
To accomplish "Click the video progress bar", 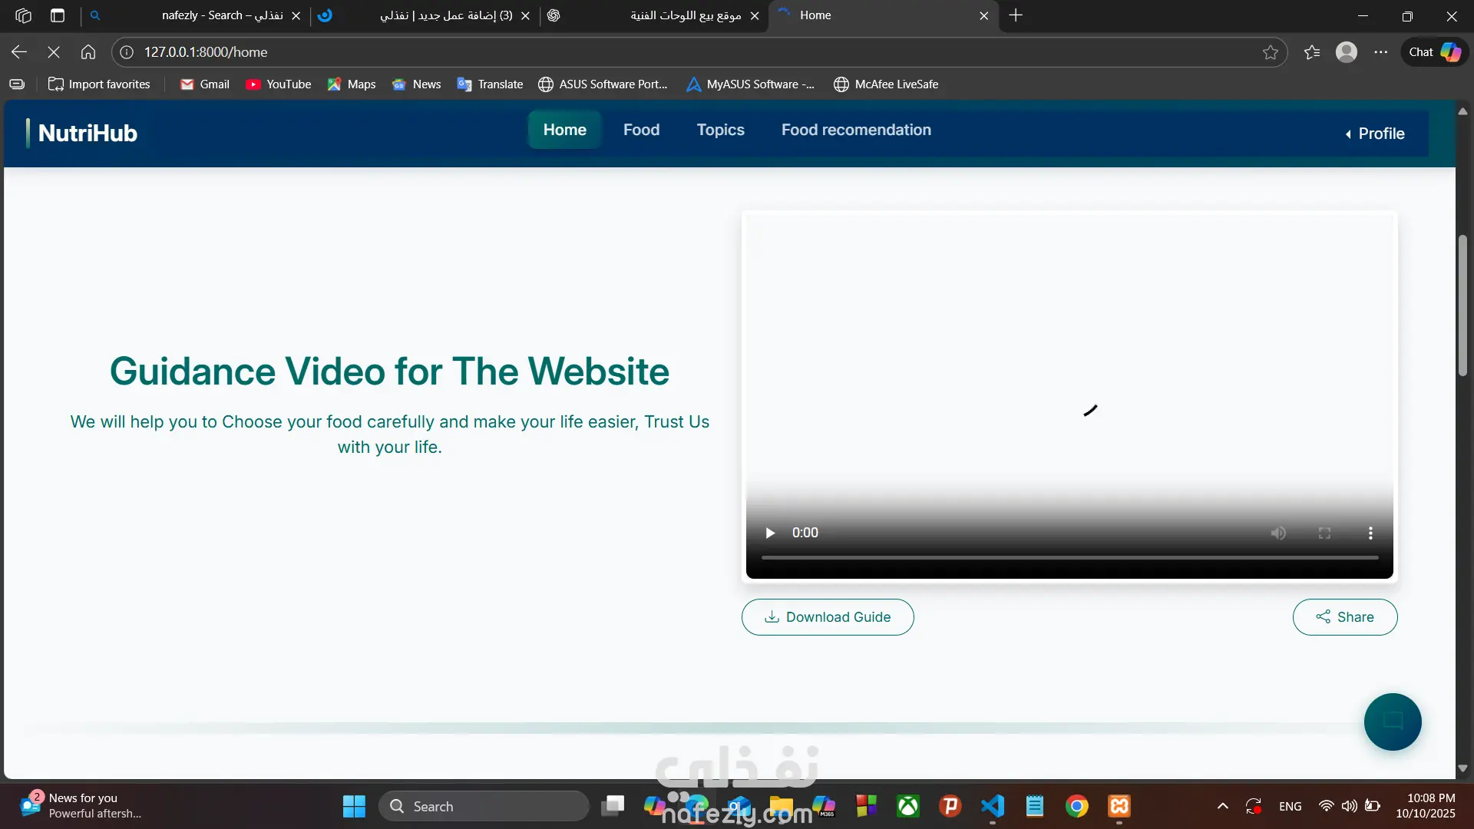I will (1069, 557).
